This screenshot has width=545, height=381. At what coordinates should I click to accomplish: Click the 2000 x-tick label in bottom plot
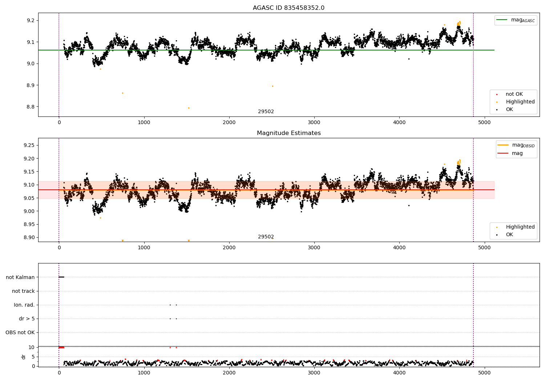[229, 373]
